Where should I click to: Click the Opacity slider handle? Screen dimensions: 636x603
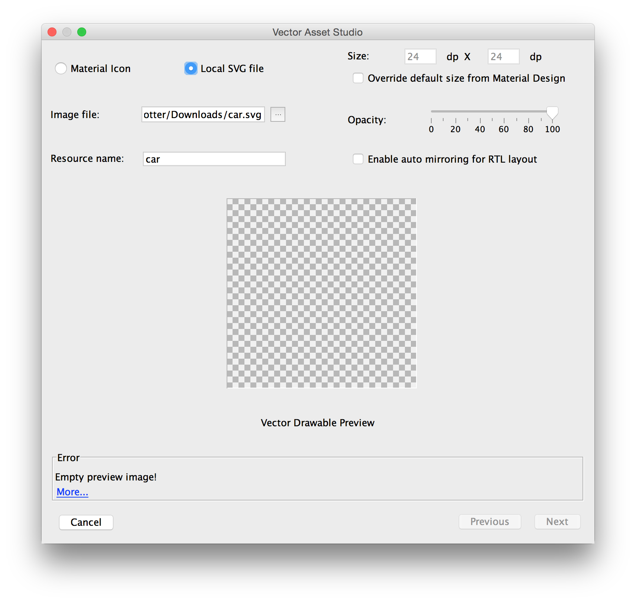point(552,113)
